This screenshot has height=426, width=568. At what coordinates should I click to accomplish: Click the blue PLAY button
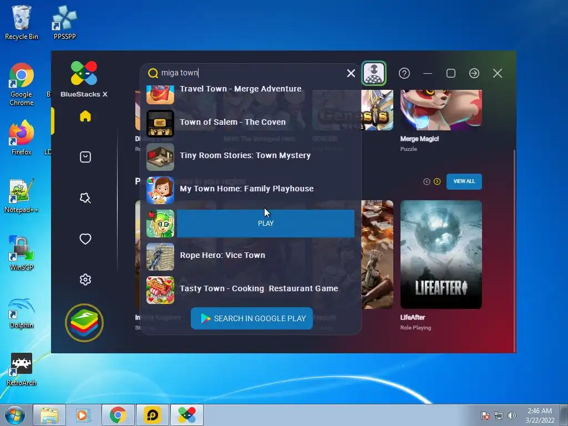pos(266,224)
